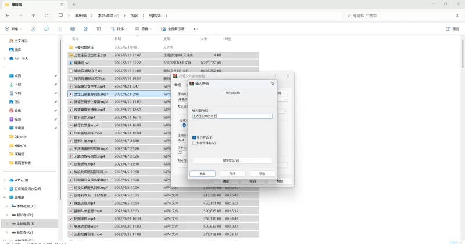The height and width of the screenshot is (244, 465).
Task: Click the Cut scissors icon in toolbar
Action: 33,29
